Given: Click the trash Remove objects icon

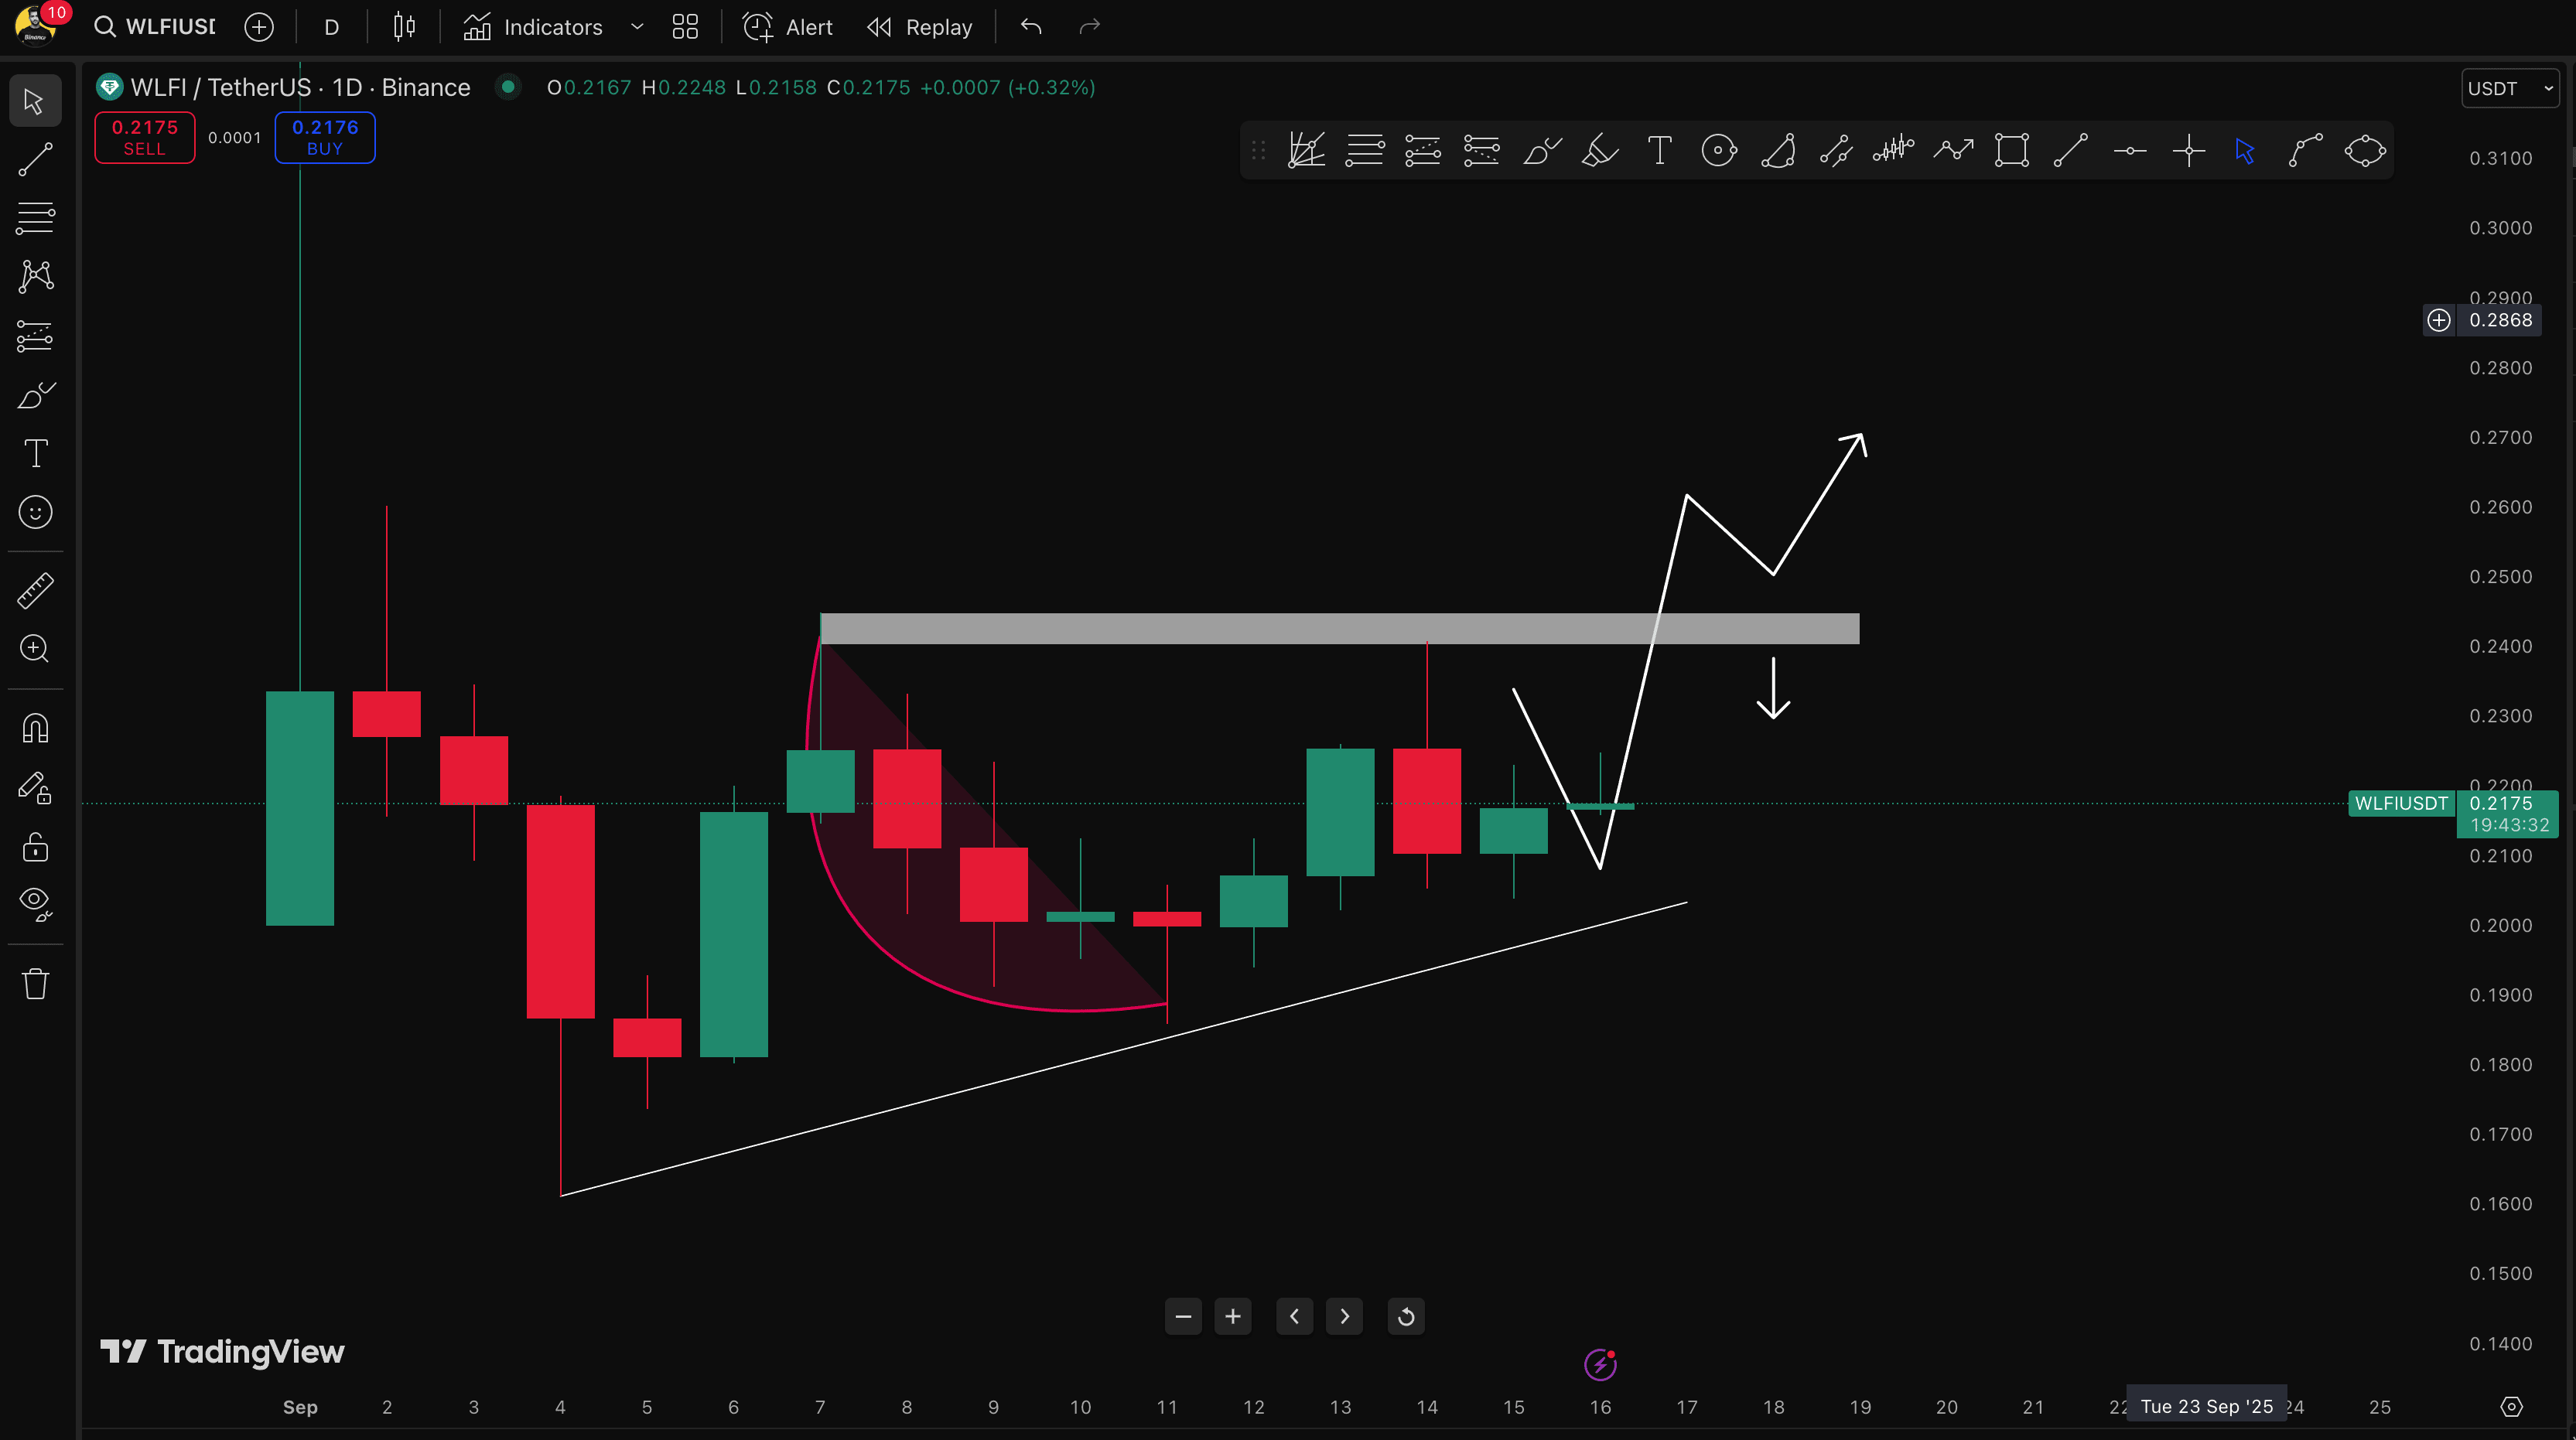Looking at the screenshot, I should (x=35, y=984).
